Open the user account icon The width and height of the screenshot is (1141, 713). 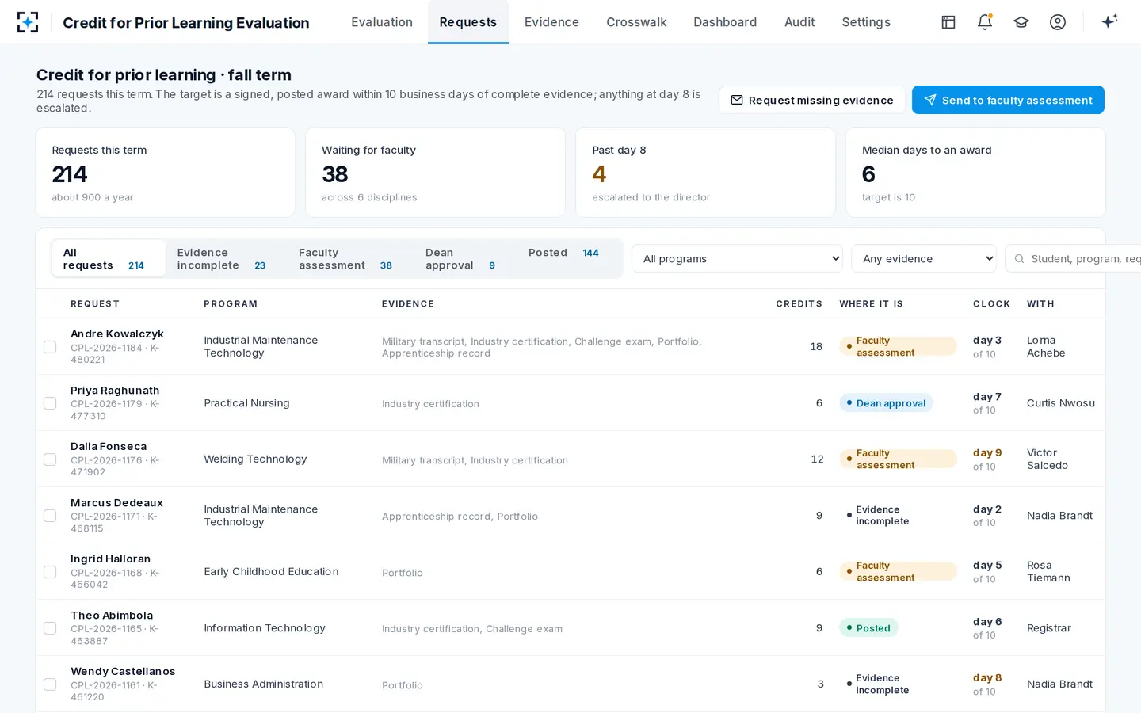pos(1058,22)
